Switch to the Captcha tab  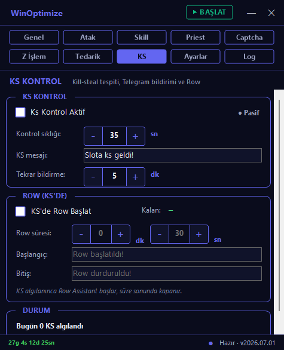(249, 37)
